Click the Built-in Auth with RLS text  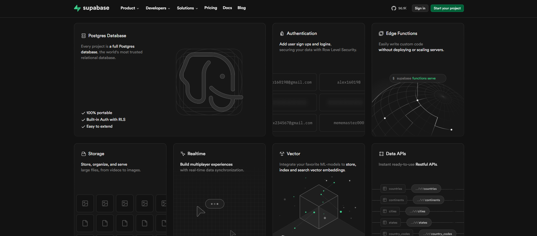pos(106,120)
